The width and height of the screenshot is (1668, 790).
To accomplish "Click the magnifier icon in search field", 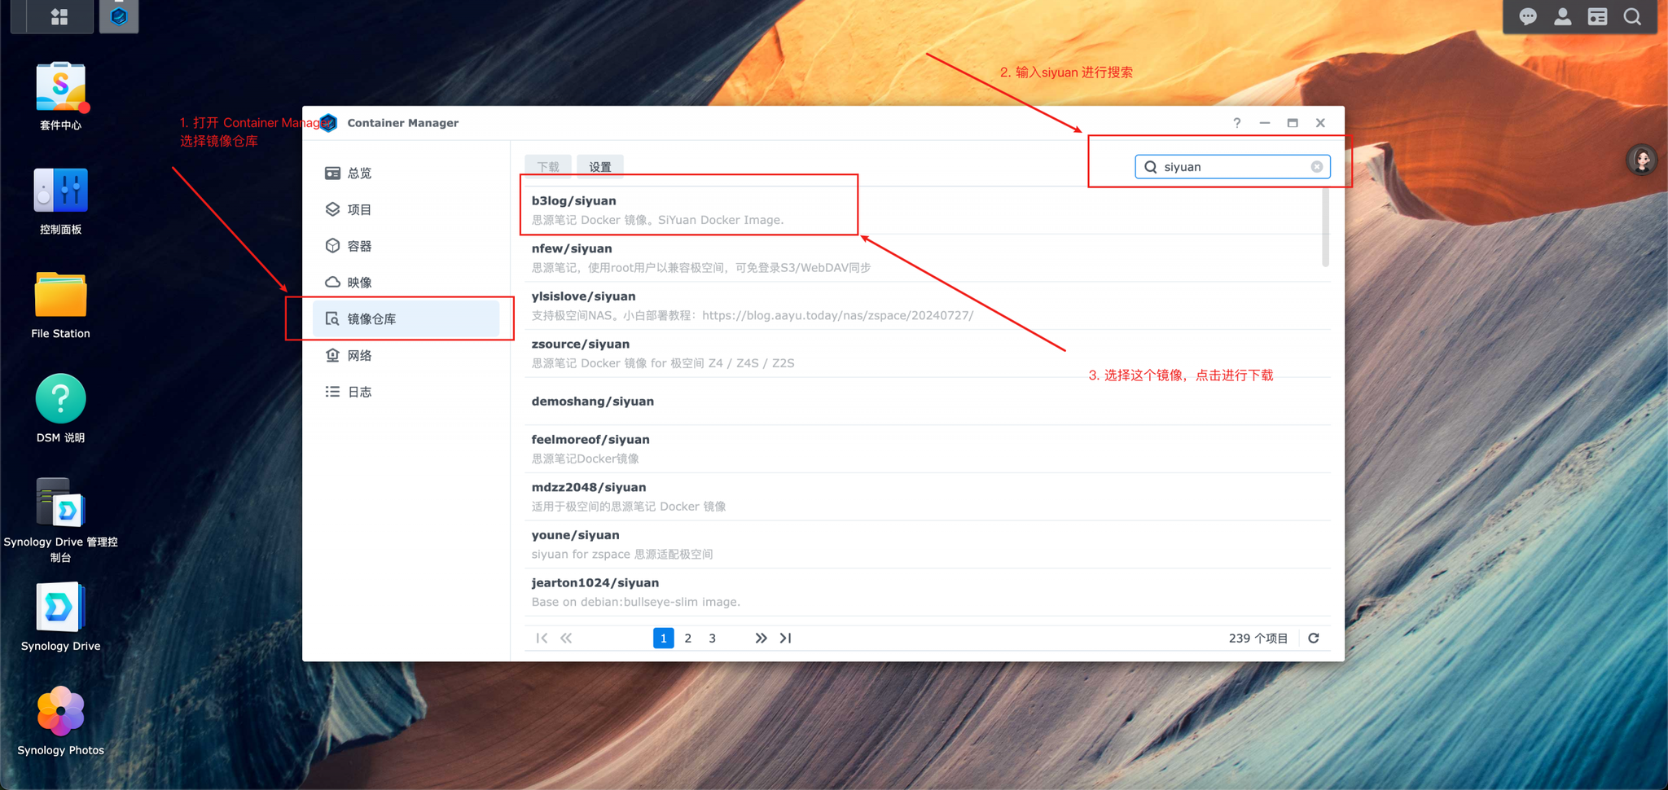I will [1151, 167].
